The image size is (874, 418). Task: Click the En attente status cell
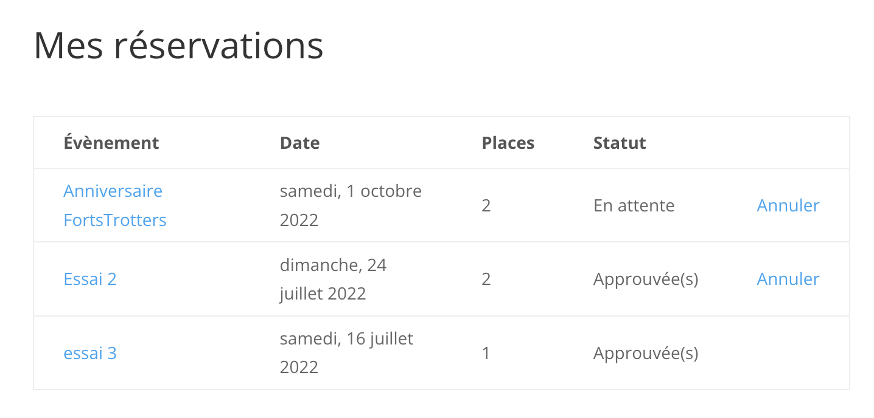(634, 205)
